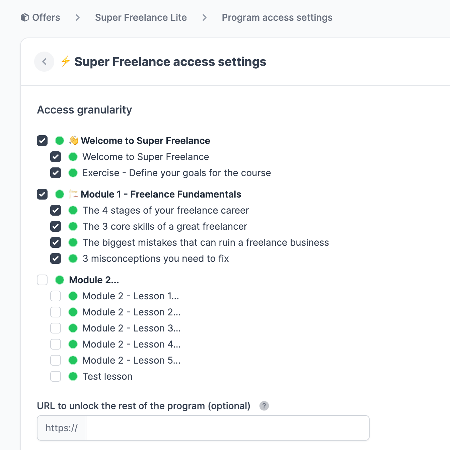
Task: Click green status dot next to Module 2
Action: [60, 280]
